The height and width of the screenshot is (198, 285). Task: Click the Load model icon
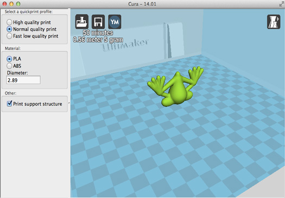(82, 22)
